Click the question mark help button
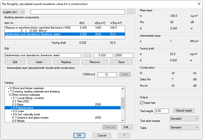The image size is (203, 140). [x=124, y=135]
